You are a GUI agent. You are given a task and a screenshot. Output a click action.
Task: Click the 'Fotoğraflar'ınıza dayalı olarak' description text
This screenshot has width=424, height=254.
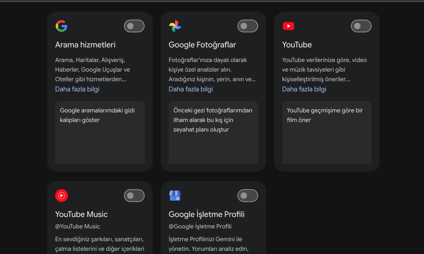pyautogui.click(x=212, y=70)
